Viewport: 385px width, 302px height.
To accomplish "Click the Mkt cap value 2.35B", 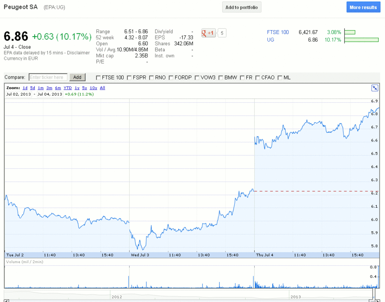I will [x=141, y=56].
